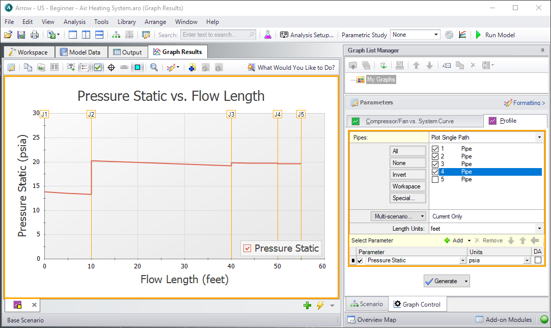Viewport: 551px width, 328px height.
Task: Uncheck Pipe 1 checkbox
Action: [x=435, y=149]
